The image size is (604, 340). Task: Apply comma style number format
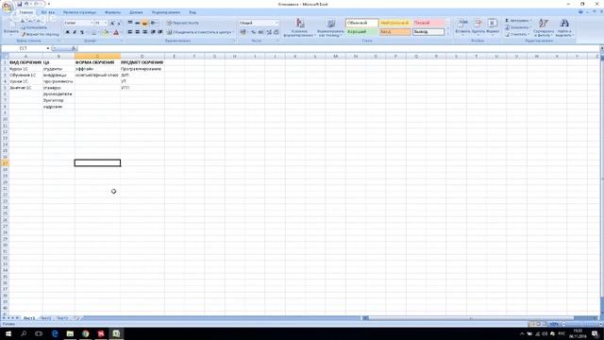pos(260,32)
